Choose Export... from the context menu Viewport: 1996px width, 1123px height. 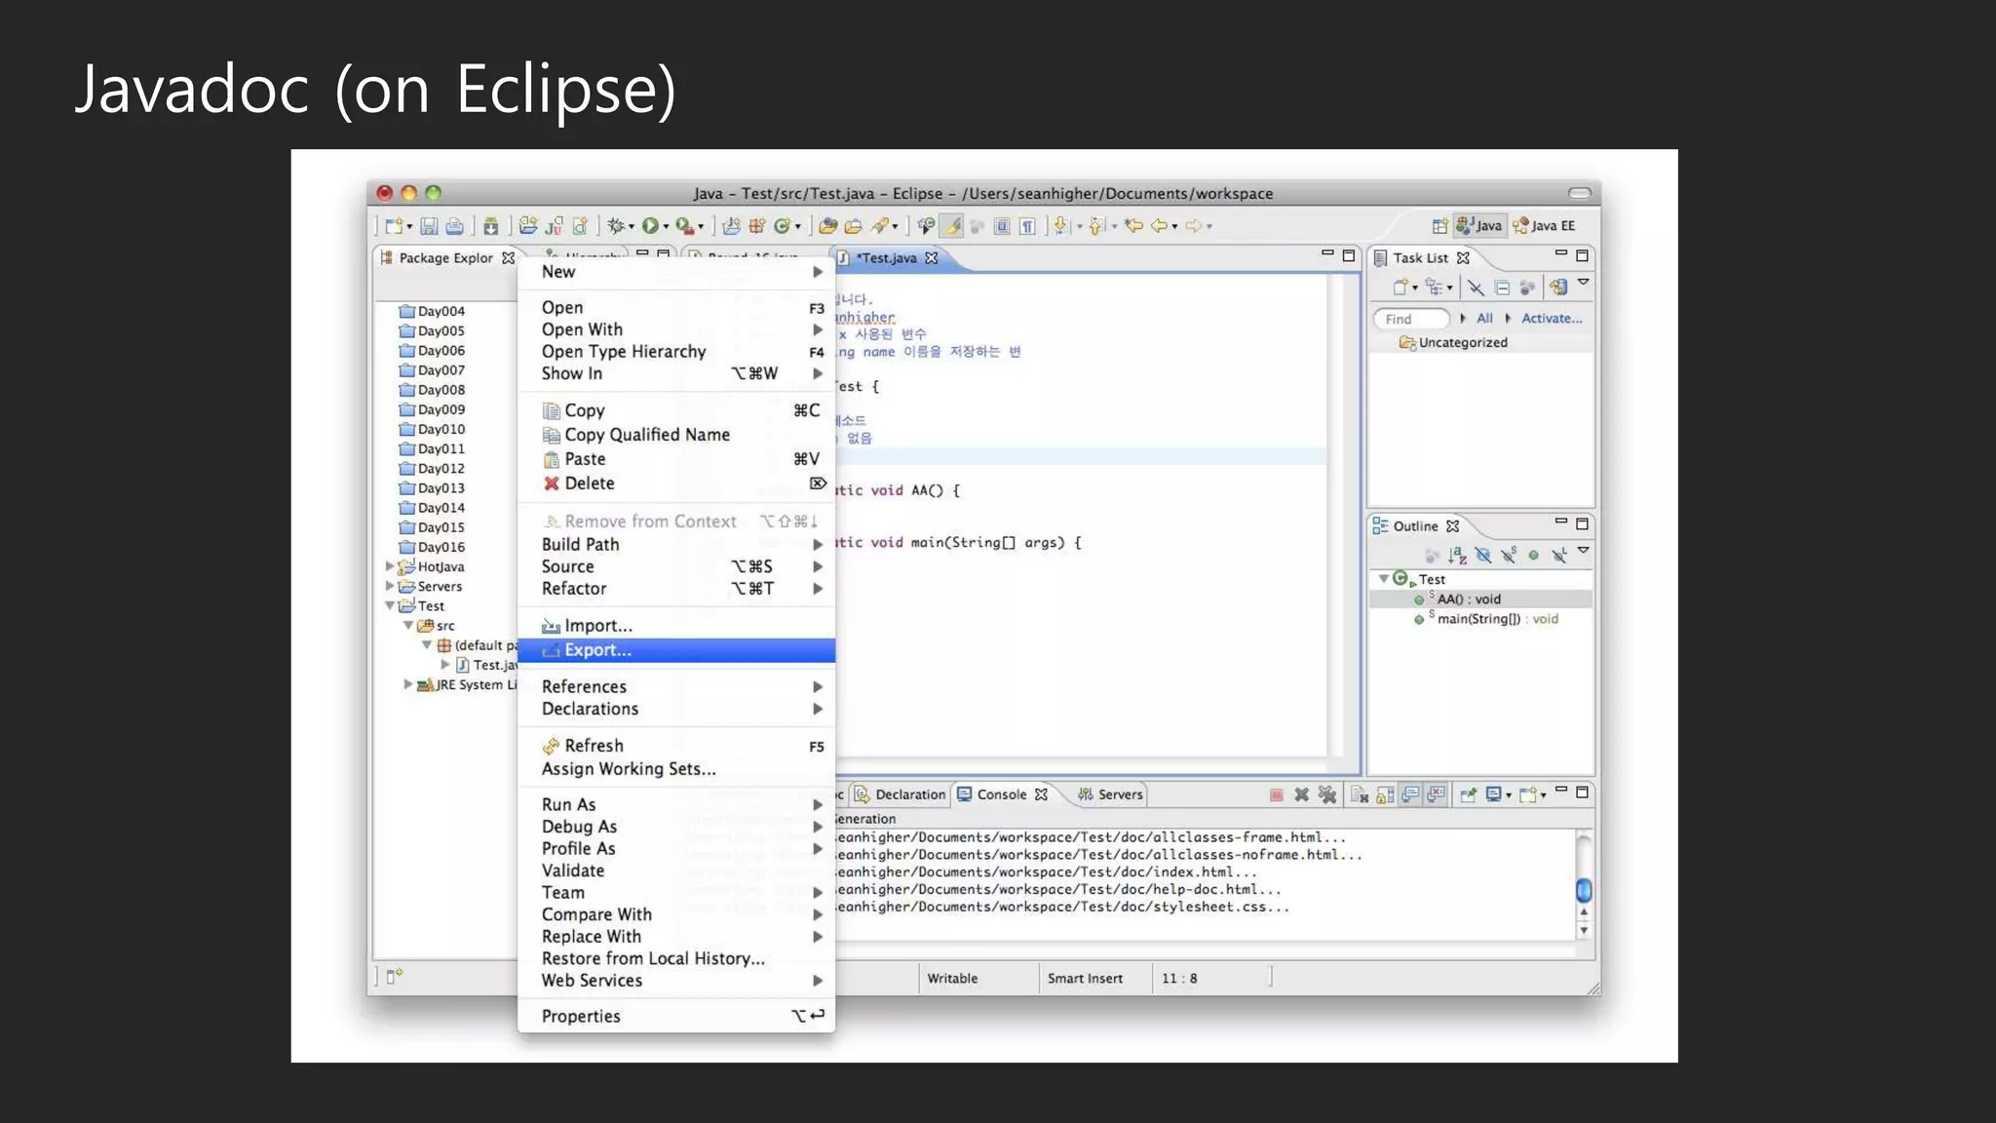pyautogui.click(x=676, y=650)
